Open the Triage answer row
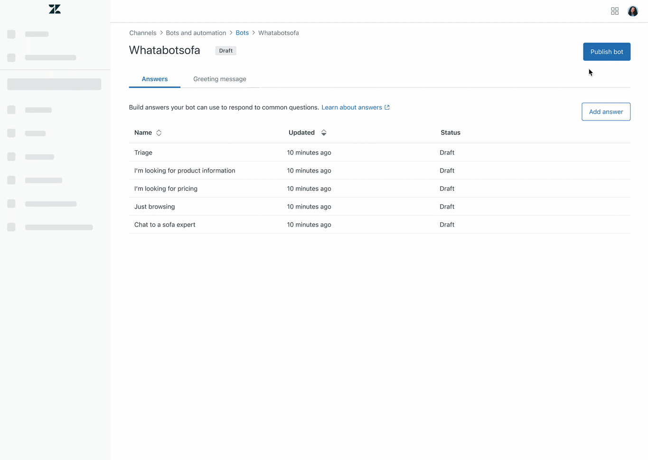Screen dimensions: 648x460 pos(143,153)
